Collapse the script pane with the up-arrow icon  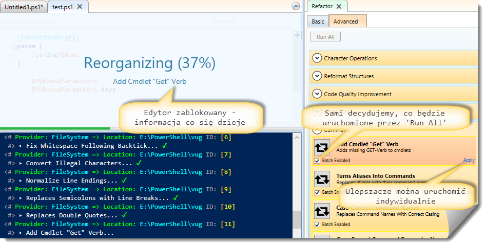[296, 7]
